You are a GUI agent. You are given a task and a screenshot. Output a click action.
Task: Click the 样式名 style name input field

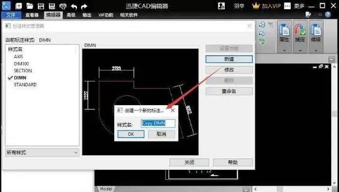click(158, 123)
